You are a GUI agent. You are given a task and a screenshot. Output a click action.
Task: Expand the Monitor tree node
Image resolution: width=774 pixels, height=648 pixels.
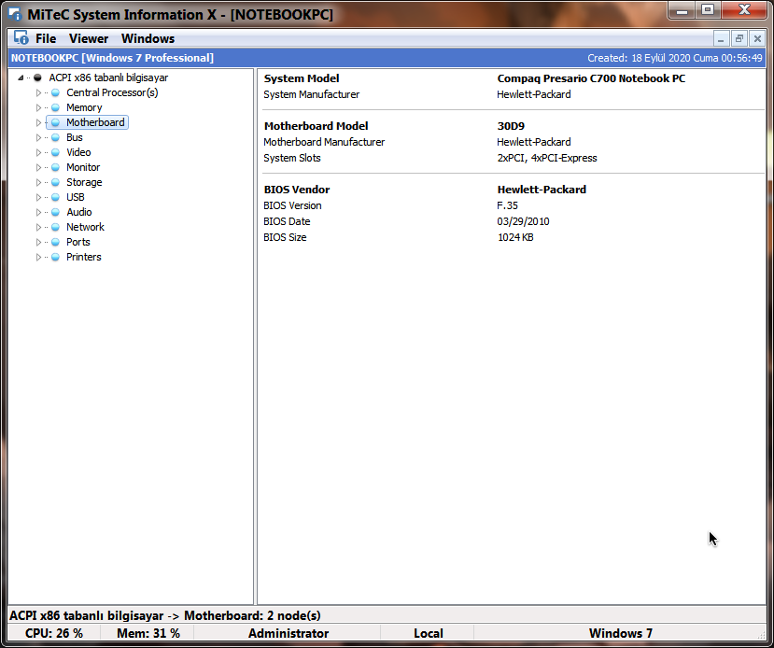[x=38, y=167]
